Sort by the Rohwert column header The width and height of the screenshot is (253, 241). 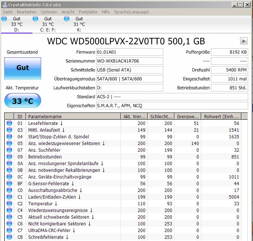pos(221,116)
